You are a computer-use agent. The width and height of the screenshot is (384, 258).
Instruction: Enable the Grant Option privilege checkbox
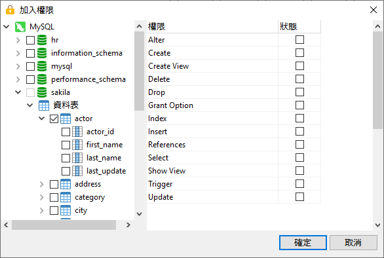coord(299,105)
